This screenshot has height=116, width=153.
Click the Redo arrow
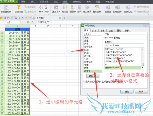pyautogui.click(x=26, y=18)
